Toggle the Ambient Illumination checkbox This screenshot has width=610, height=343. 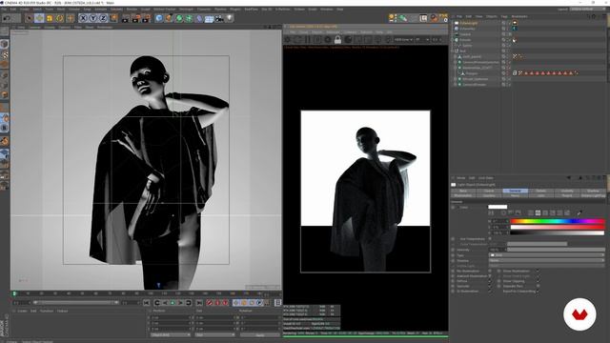[x=490, y=276]
